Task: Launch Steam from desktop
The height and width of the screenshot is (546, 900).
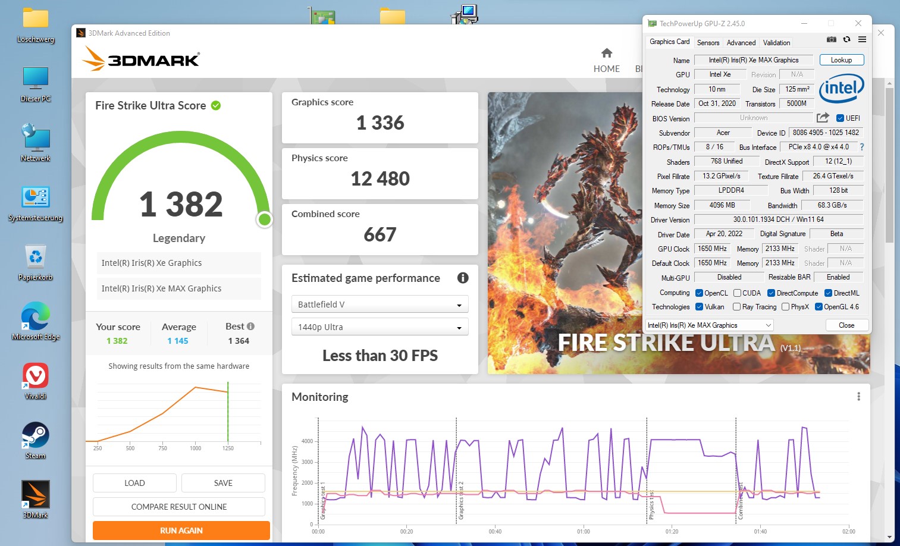Action: click(36, 441)
